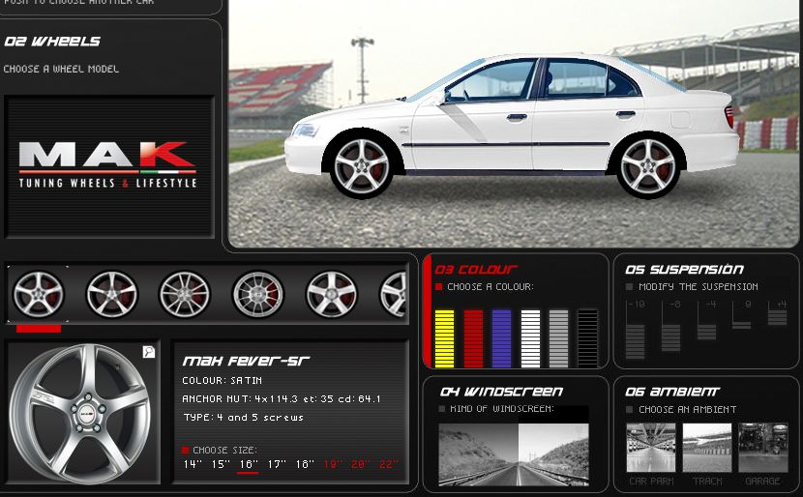Click the magnifier icon on wheel preview
This screenshot has height=497, width=803.
(150, 352)
